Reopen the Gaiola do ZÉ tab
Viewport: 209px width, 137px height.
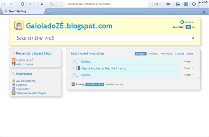(x=25, y=60)
